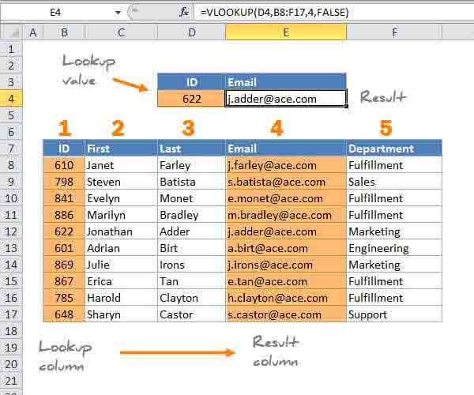Viewport: 474px width, 395px height.
Task: Select the Email header cell in row 7
Action: tap(285, 149)
